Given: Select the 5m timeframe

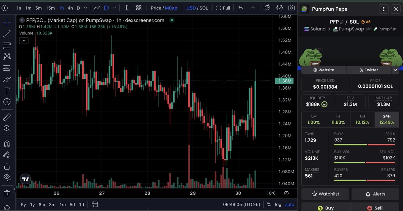Looking at the screenshot, I should (x=39, y=8).
